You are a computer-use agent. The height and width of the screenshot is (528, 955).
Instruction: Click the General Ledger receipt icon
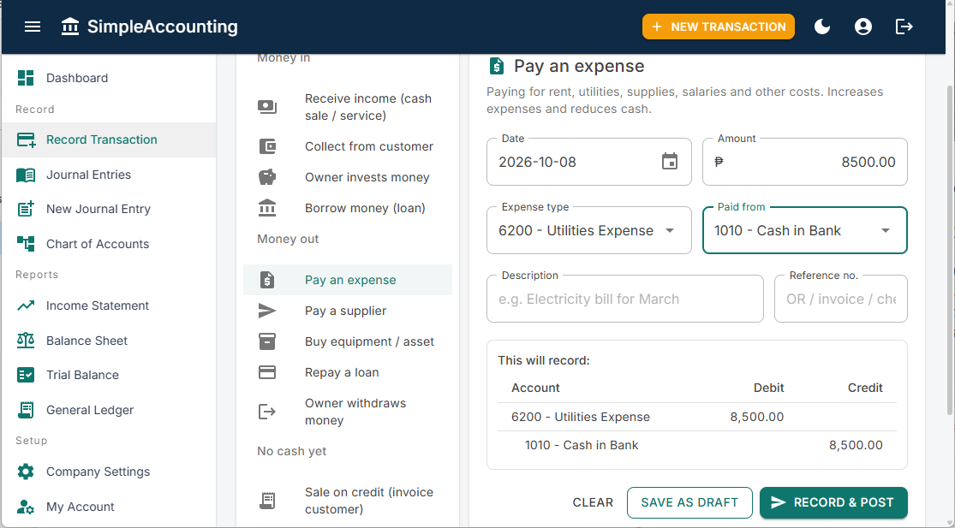(x=26, y=410)
